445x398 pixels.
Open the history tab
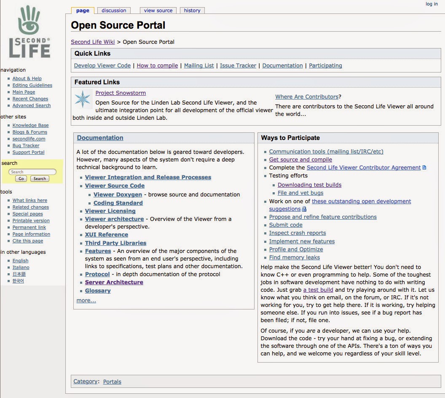click(x=192, y=11)
